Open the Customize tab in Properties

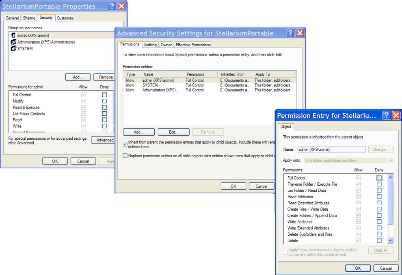65,18
